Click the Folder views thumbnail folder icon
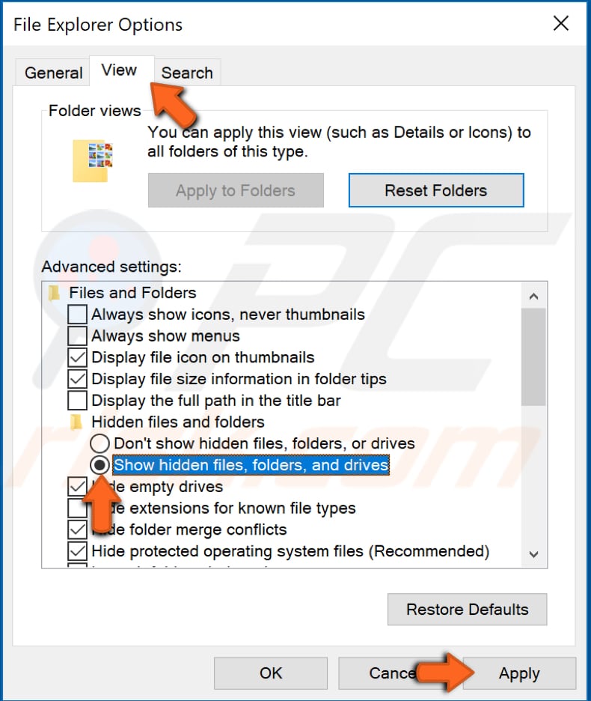This screenshot has width=591, height=701. (93, 160)
